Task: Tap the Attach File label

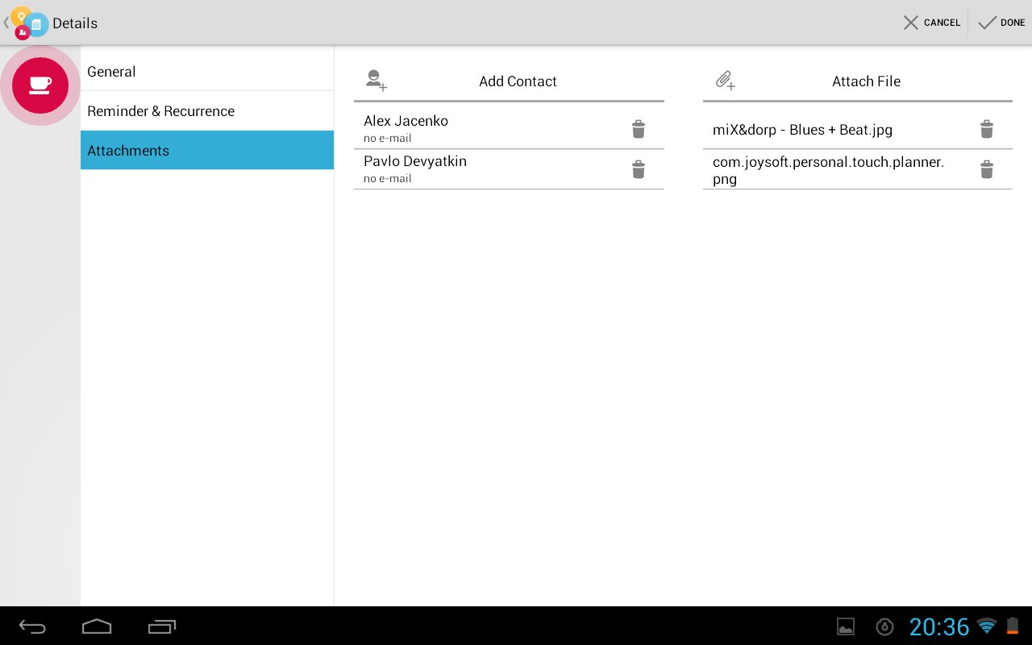Action: click(x=866, y=81)
